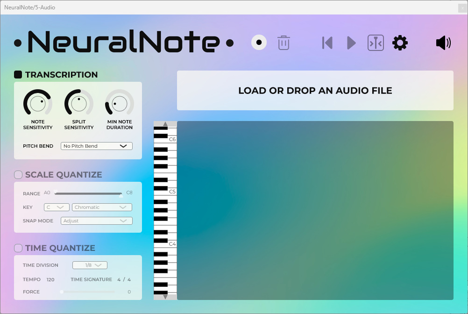The image size is (468, 314).
Task: Enable the Scale Quantize checkbox
Action: coord(18,175)
